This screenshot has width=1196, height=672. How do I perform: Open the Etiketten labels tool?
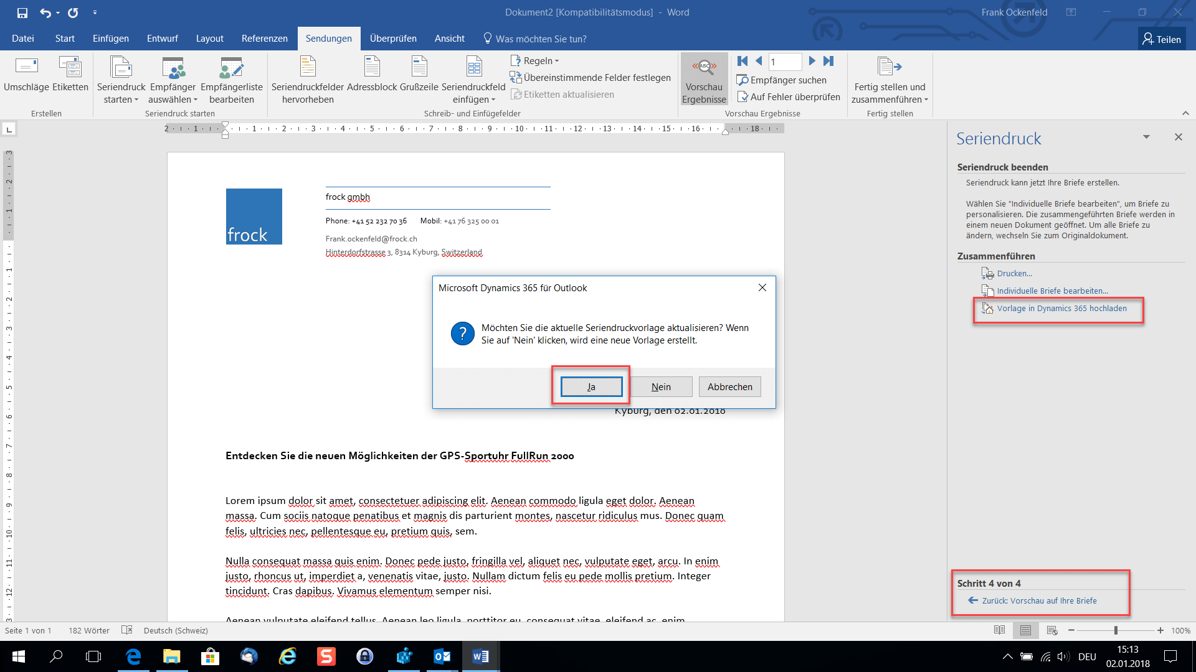[x=70, y=75]
